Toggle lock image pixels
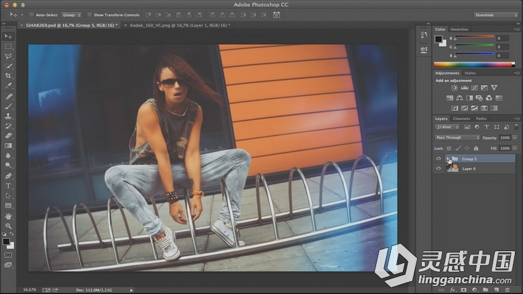 [458, 148]
